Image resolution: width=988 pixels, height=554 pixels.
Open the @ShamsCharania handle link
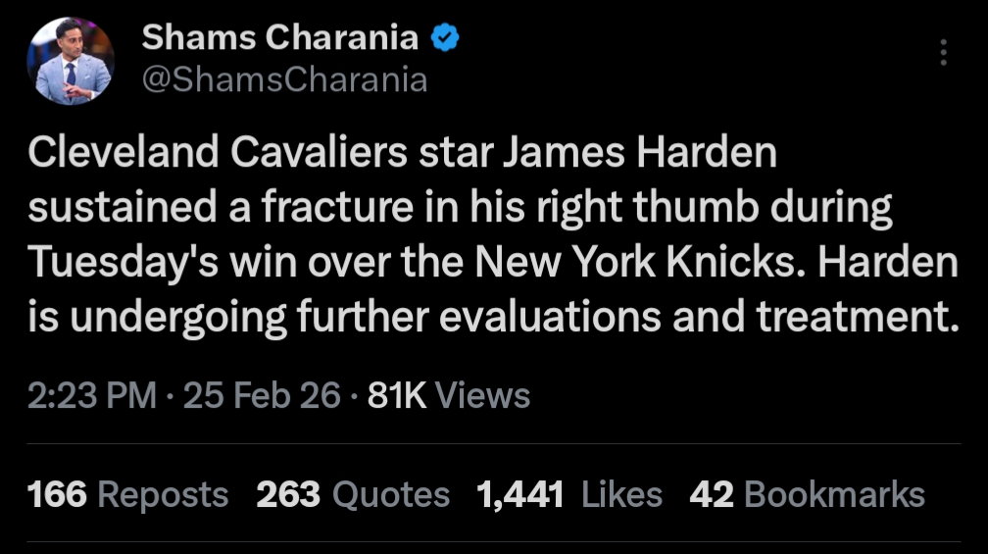point(284,78)
